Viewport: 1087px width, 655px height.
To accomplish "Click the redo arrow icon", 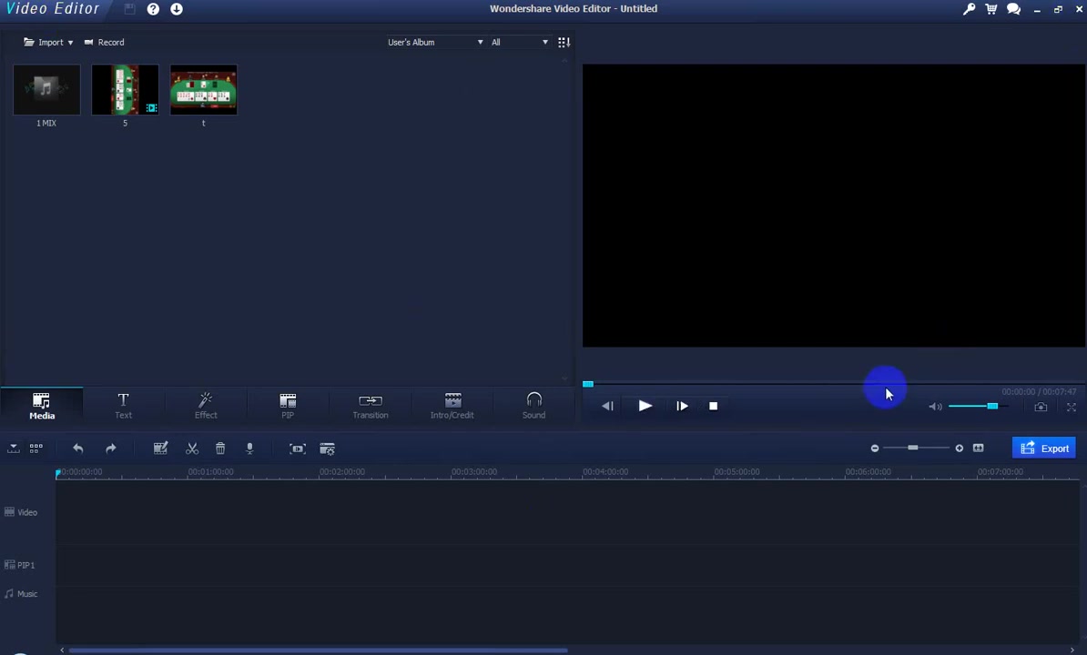I will coord(111,448).
